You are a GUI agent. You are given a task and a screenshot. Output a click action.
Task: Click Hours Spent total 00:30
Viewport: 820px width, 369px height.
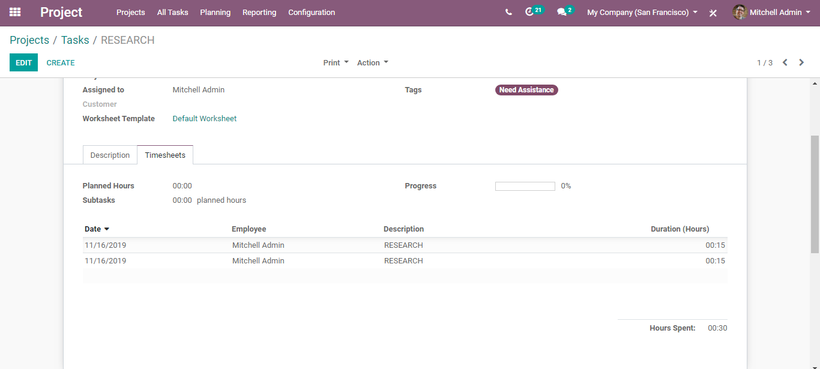tap(717, 328)
